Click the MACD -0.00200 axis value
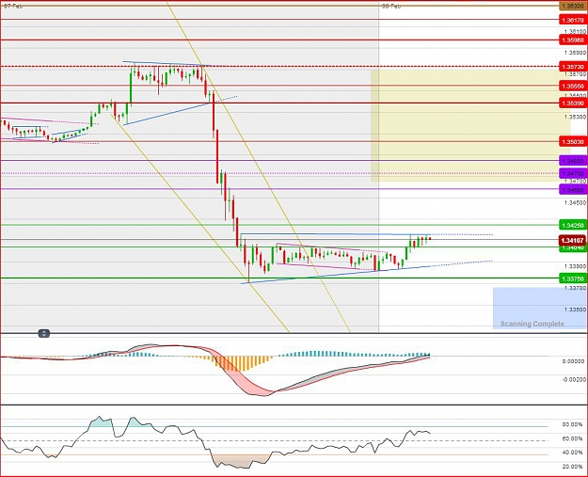 (573, 379)
